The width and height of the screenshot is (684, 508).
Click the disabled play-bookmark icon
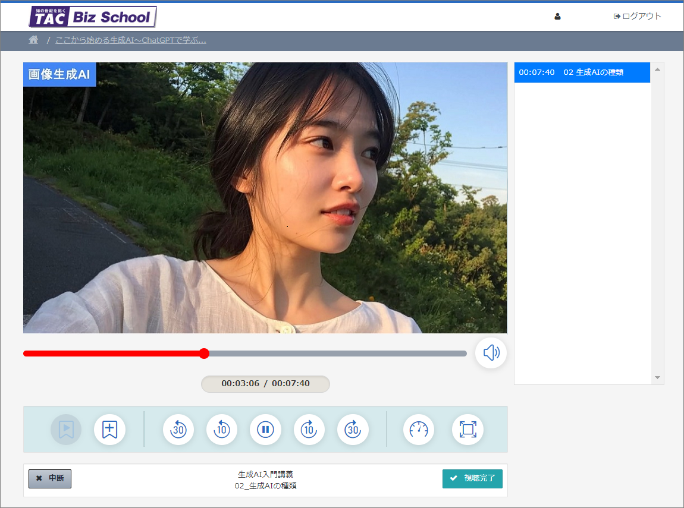[x=66, y=430]
